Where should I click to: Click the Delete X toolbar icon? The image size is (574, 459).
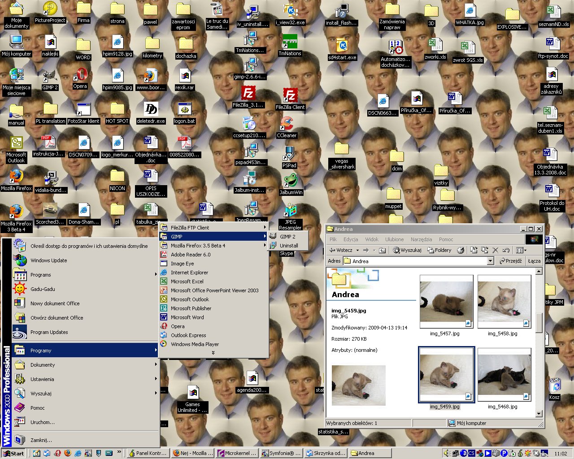(495, 250)
